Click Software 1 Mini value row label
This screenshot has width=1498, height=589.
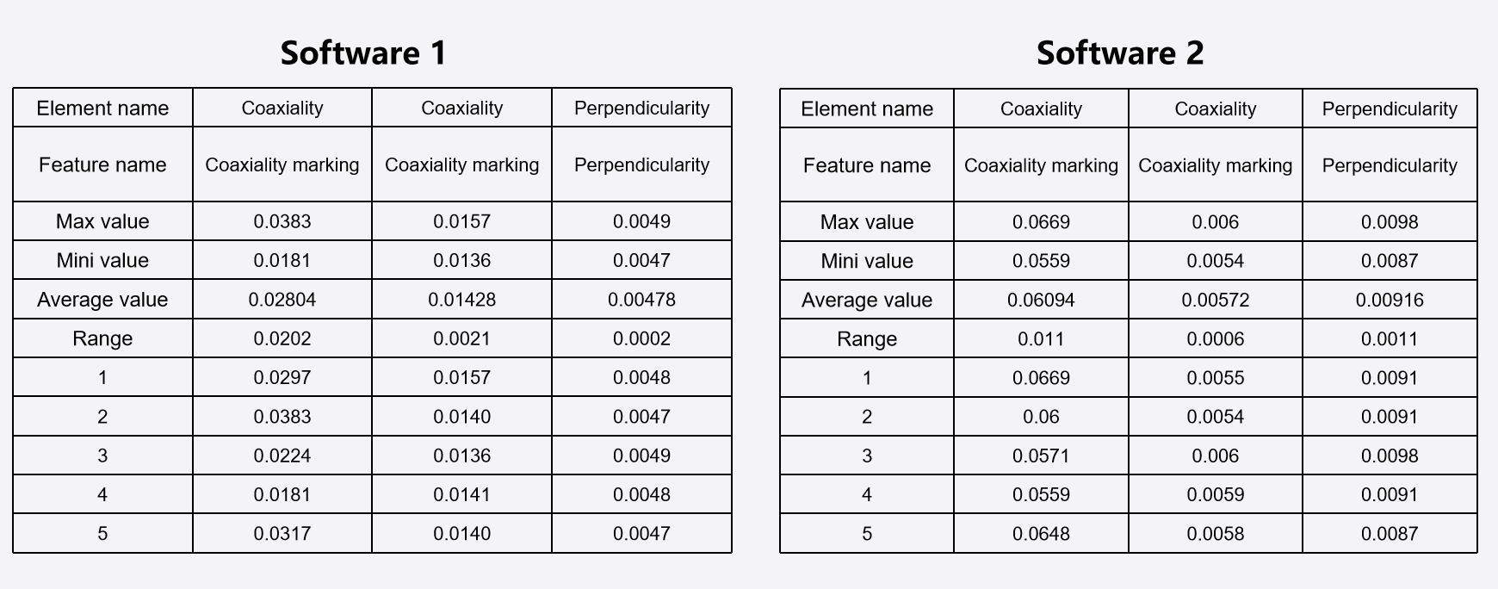(x=102, y=260)
